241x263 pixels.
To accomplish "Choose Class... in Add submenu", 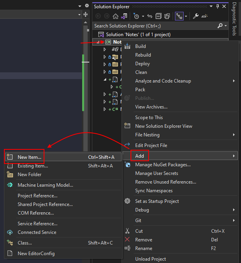I will point(63,243).
